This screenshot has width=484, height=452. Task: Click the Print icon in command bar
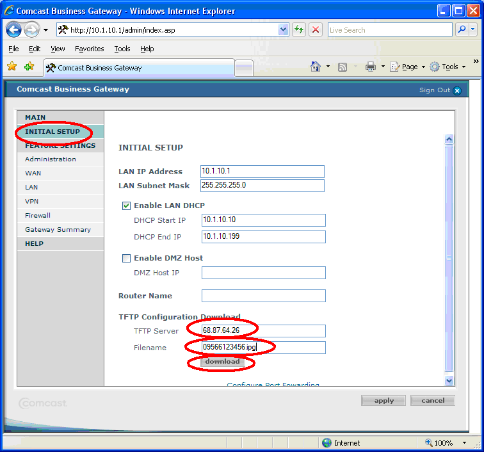[x=371, y=67]
